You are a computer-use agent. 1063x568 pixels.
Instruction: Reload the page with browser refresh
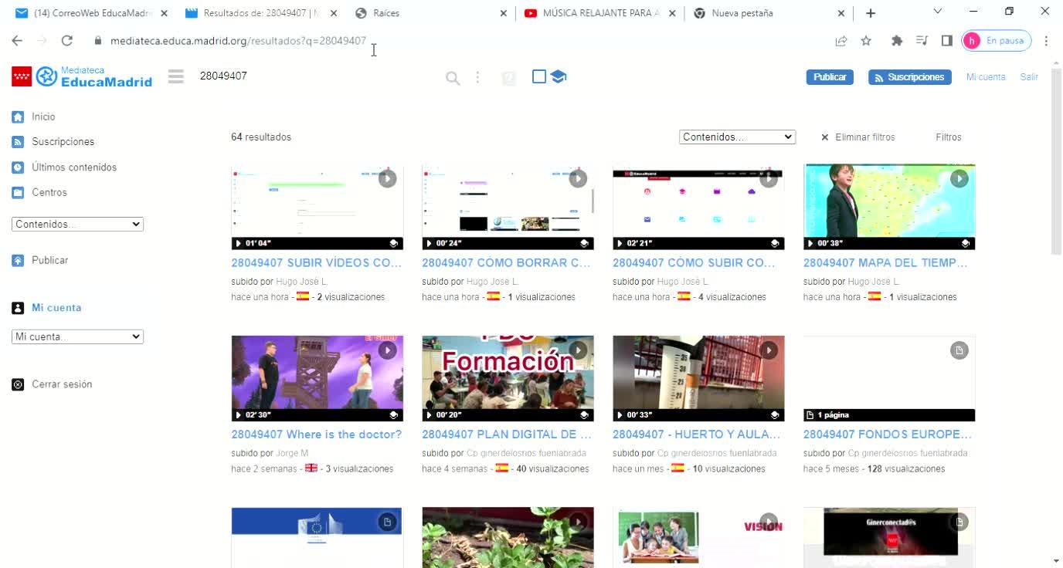coord(67,41)
